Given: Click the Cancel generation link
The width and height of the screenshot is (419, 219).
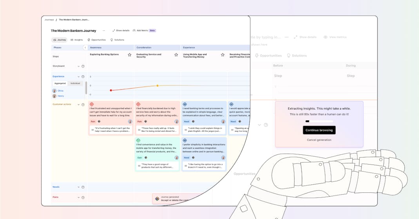Looking at the screenshot, I should [x=319, y=140].
